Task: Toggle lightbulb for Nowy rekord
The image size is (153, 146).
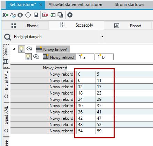Action: [x=28, y=57]
